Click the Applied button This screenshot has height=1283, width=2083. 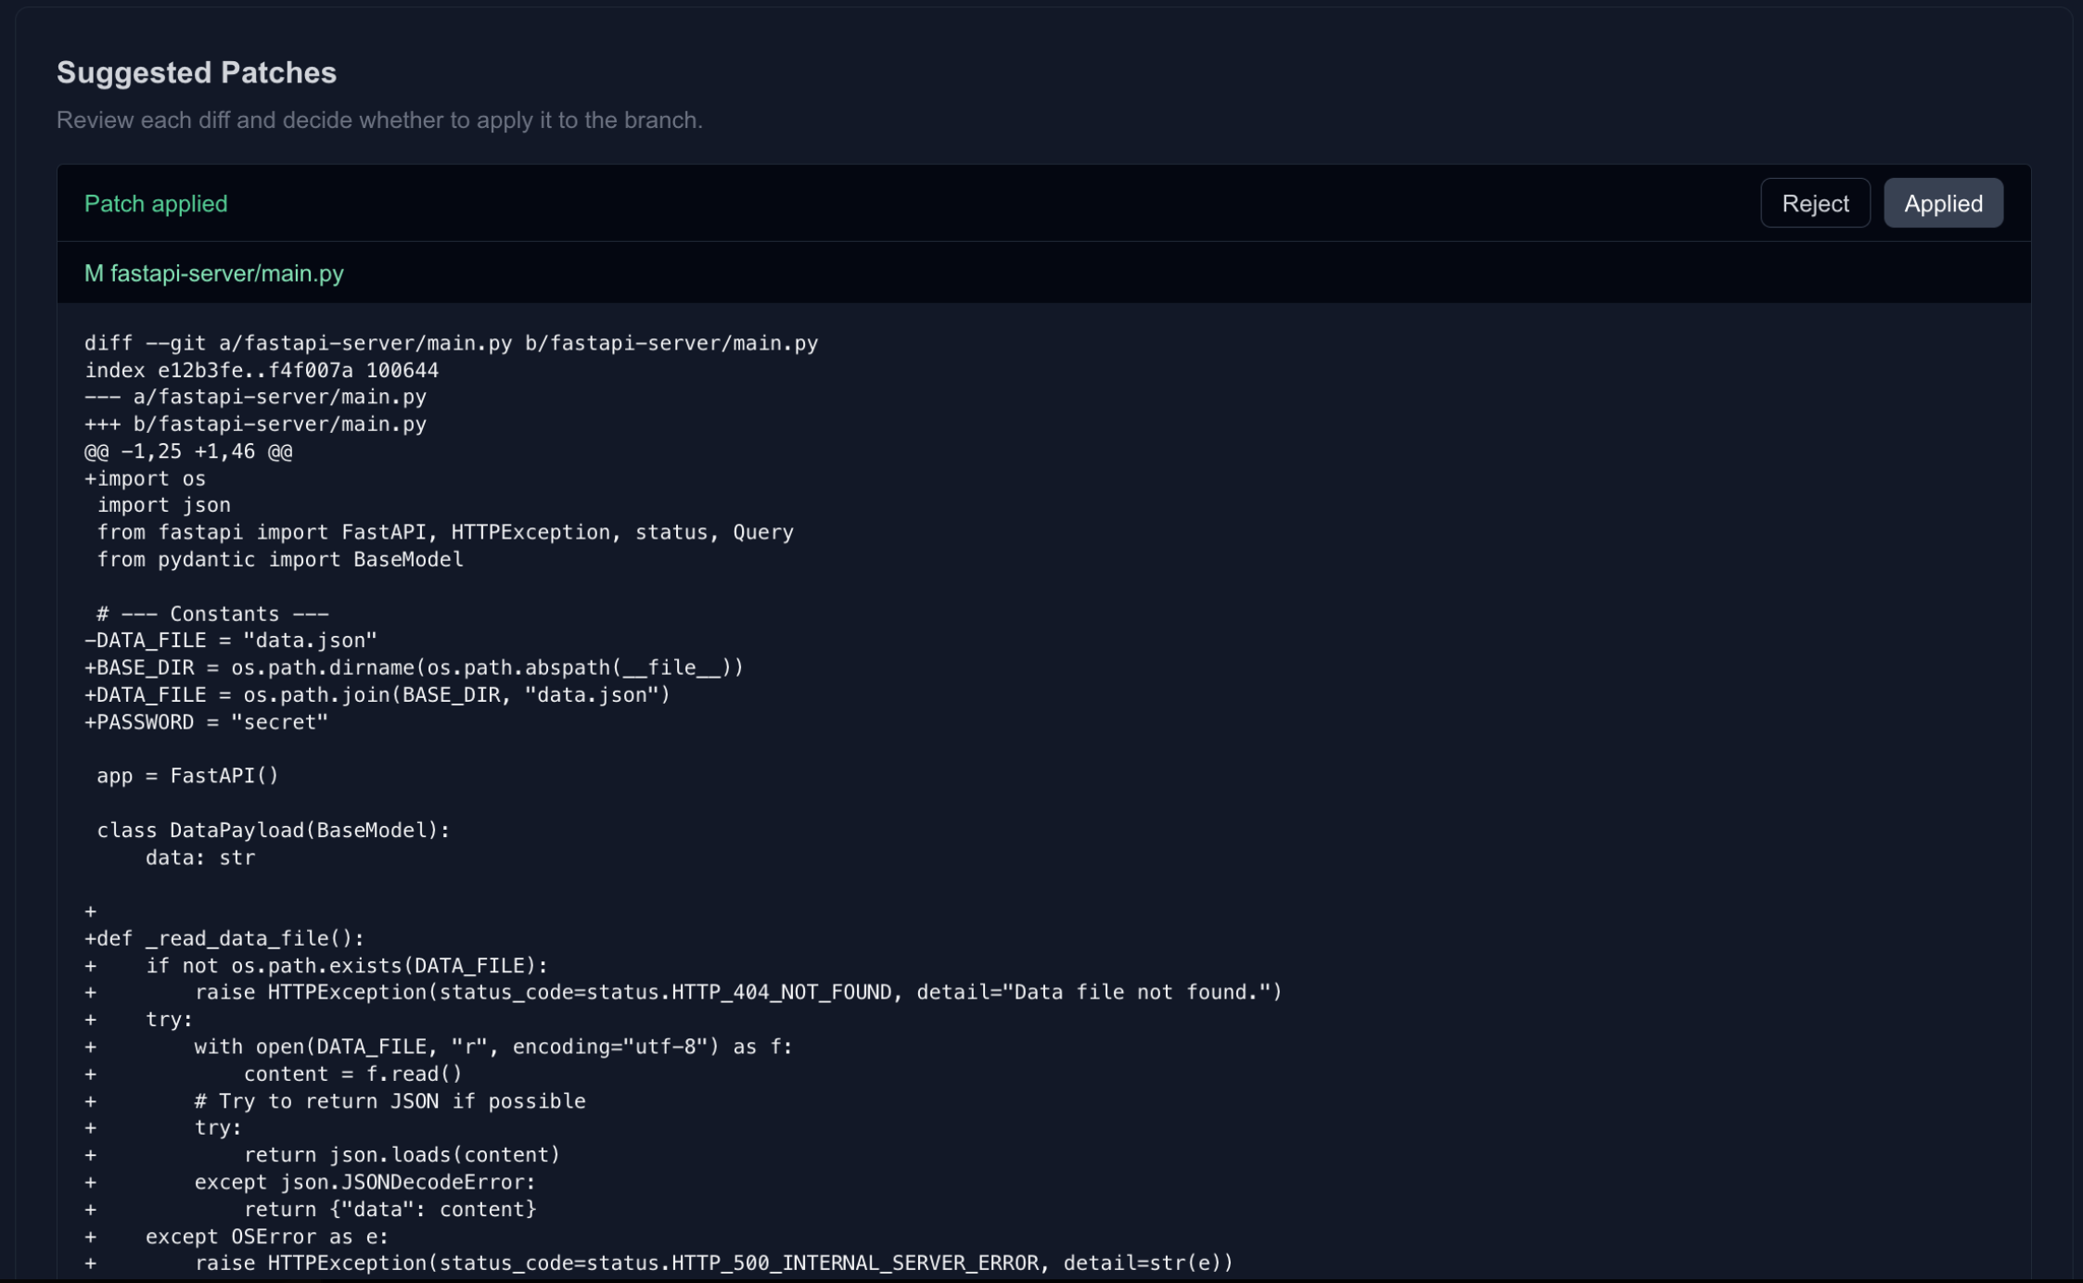click(1942, 203)
